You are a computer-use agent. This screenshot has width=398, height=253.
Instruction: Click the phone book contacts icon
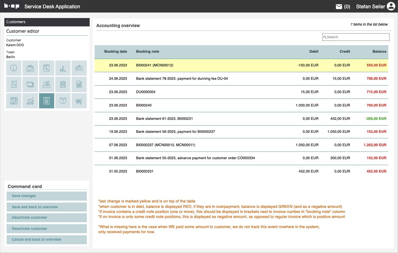pos(47,68)
